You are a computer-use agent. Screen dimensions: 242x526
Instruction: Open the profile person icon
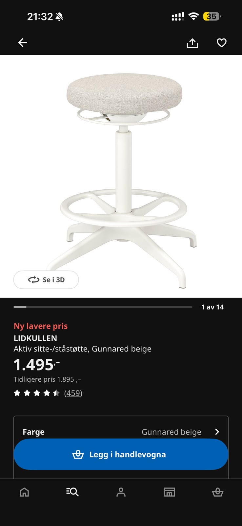pos(121,492)
